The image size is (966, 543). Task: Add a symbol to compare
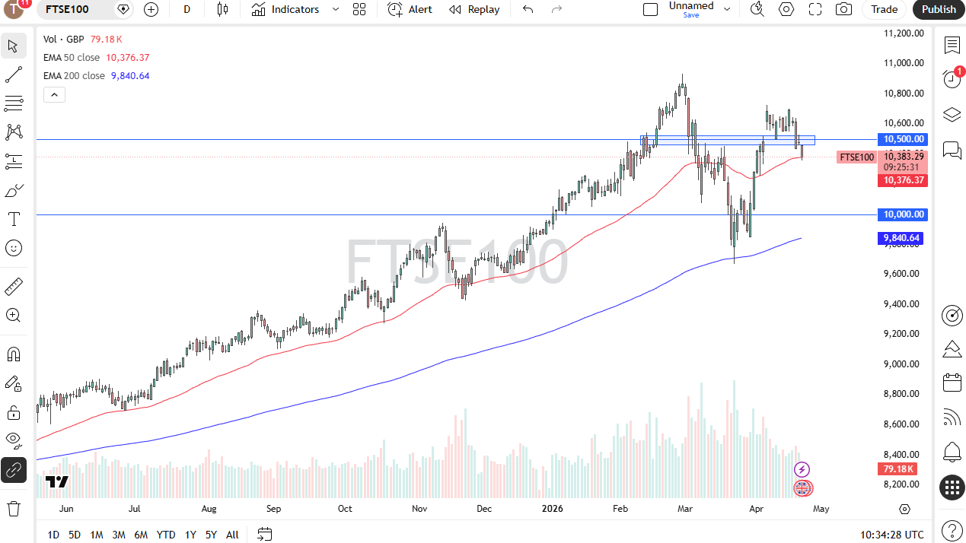151,9
